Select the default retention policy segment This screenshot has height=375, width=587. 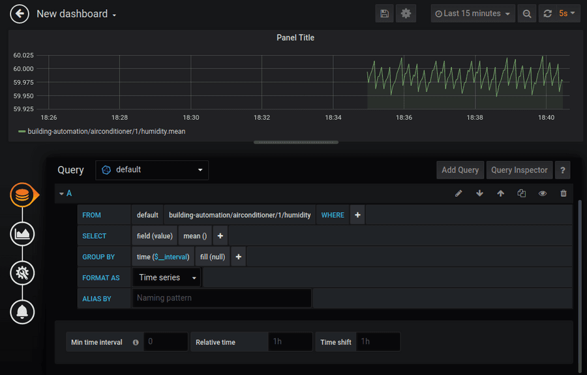(x=147, y=215)
